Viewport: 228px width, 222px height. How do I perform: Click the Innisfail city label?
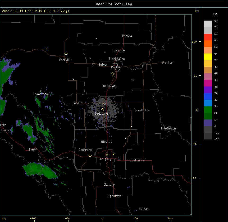pos(110,86)
